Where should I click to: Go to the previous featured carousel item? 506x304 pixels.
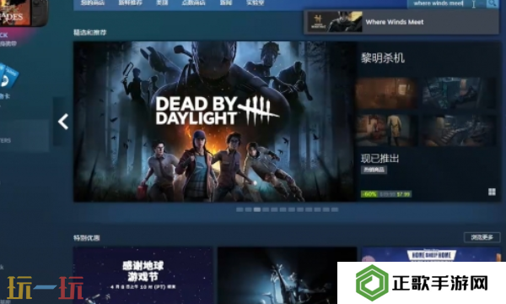point(62,122)
